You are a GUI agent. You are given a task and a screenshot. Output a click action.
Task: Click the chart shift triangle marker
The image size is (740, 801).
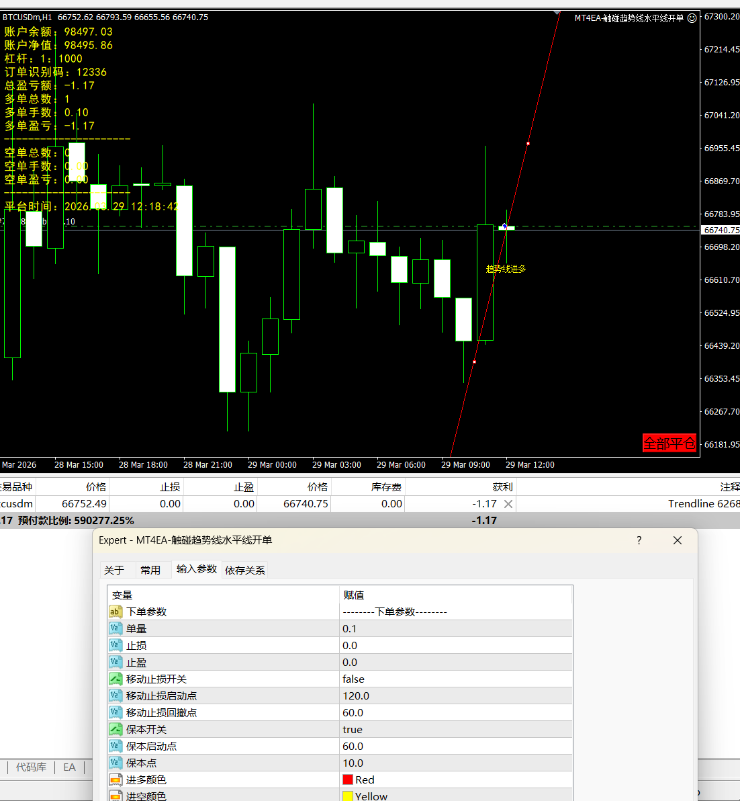tap(557, 13)
